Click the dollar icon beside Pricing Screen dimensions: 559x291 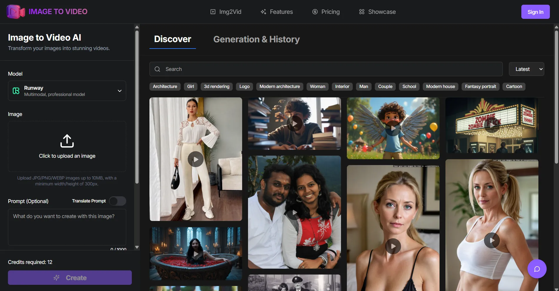(x=315, y=12)
